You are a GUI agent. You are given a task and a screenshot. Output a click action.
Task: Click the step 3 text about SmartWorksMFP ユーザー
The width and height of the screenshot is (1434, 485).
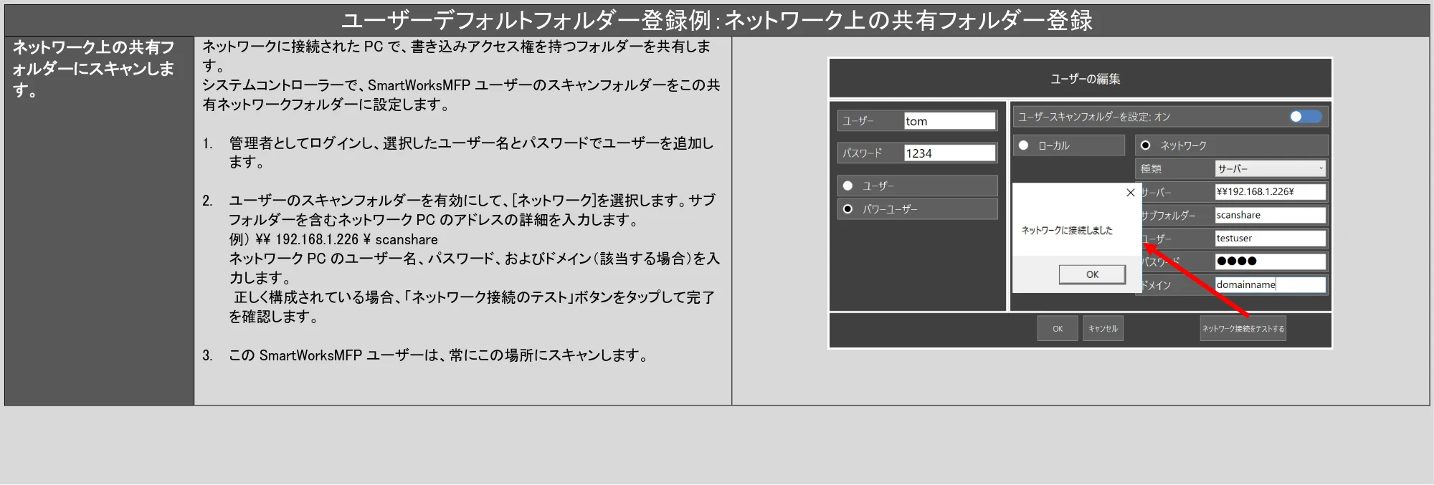click(x=438, y=355)
